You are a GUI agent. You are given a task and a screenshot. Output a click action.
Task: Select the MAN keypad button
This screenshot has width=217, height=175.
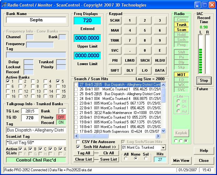point(115,30)
